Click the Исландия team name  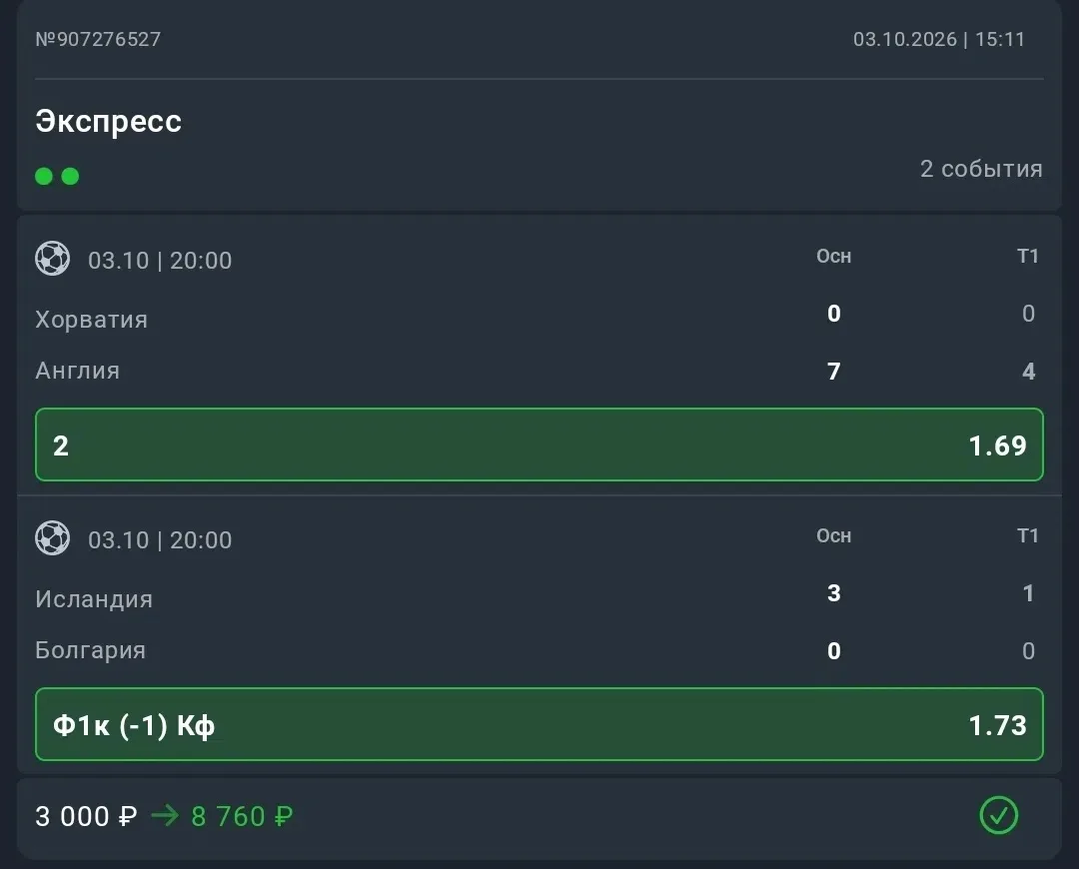(x=94, y=598)
